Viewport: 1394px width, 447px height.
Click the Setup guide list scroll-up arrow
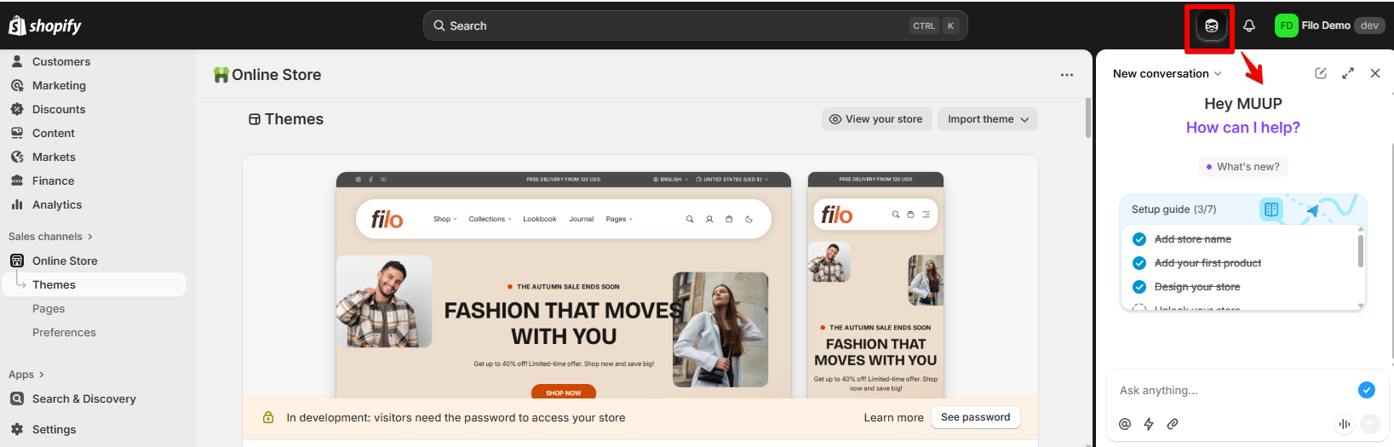1361,229
